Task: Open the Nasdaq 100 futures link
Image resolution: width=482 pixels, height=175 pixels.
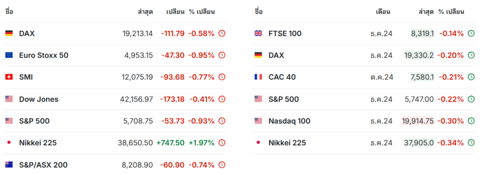Action: (290, 121)
